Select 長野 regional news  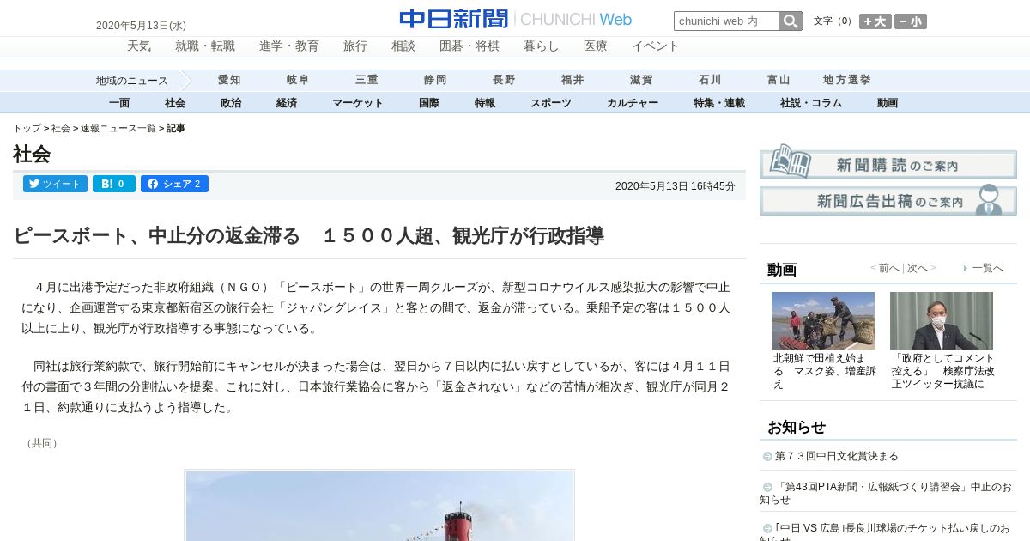[504, 80]
